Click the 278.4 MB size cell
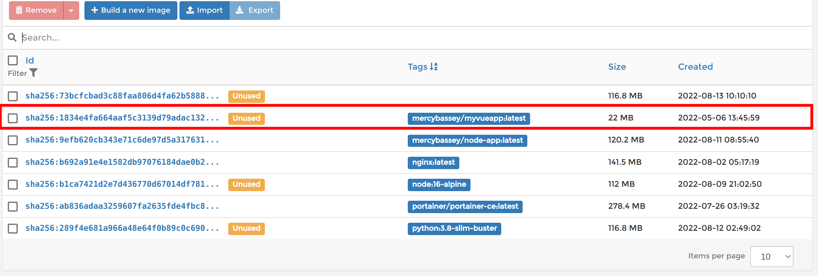The height and width of the screenshot is (276, 818). coord(626,206)
